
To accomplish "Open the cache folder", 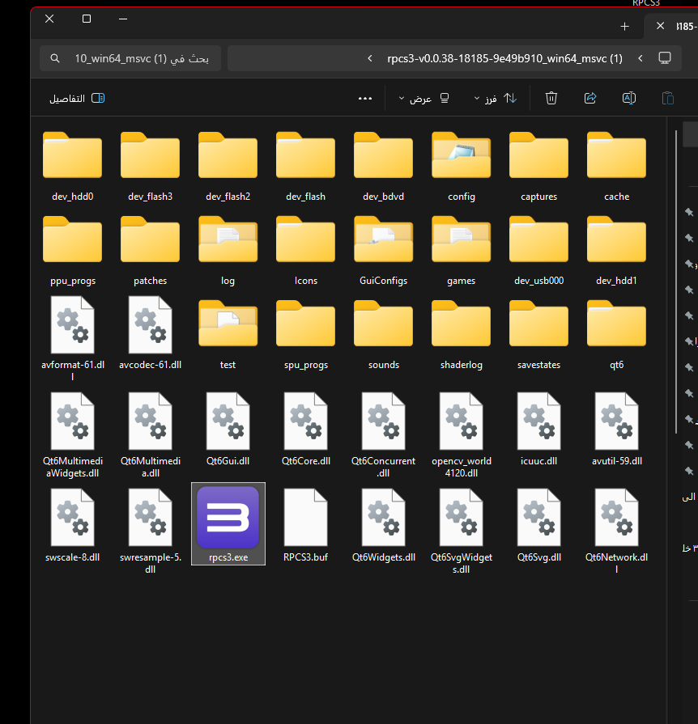I will pyautogui.click(x=617, y=166).
